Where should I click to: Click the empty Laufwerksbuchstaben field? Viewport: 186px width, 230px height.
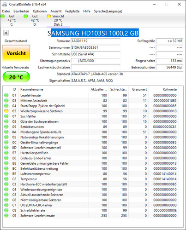(x=96, y=67)
